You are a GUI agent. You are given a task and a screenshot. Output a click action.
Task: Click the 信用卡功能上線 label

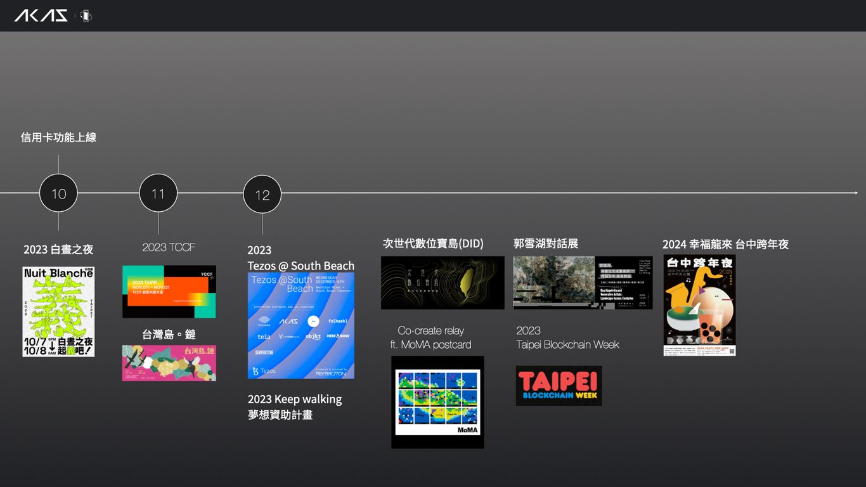pos(58,137)
